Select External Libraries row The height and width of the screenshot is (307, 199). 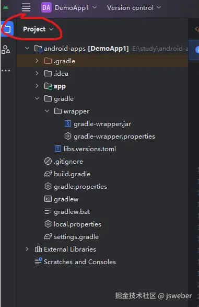coord(102,249)
